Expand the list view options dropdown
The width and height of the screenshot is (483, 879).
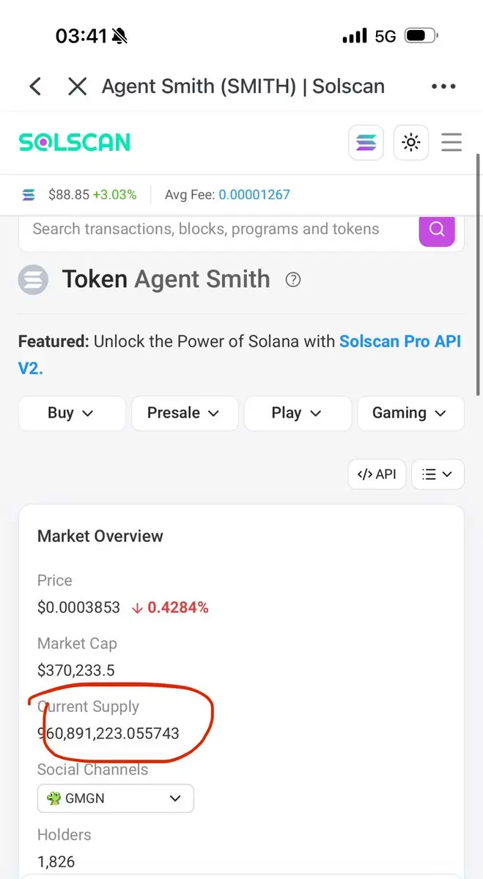[438, 474]
